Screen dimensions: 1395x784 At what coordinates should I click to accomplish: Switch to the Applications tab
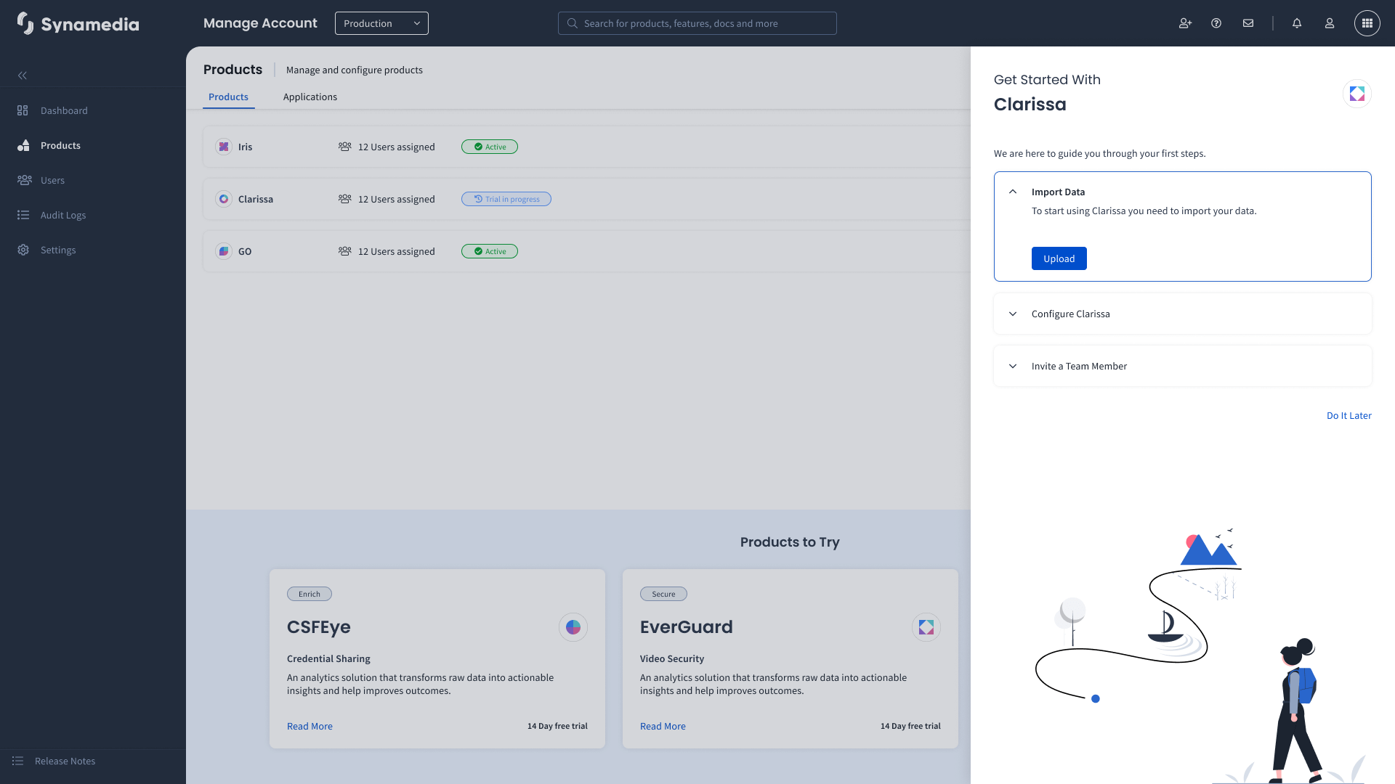(310, 97)
